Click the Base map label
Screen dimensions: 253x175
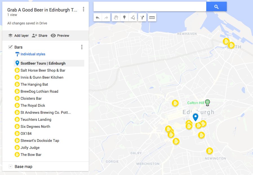point(23,167)
